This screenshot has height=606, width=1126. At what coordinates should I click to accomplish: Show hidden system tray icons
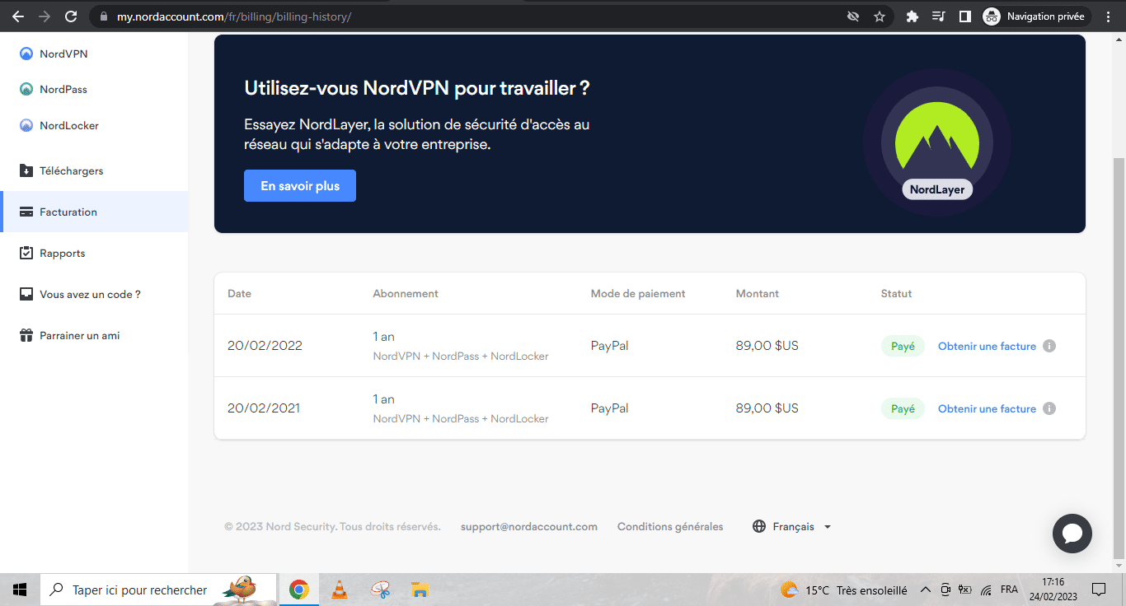[x=925, y=590]
